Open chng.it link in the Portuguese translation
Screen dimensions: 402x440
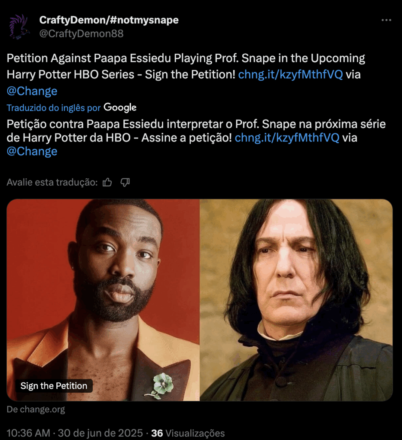(x=287, y=138)
